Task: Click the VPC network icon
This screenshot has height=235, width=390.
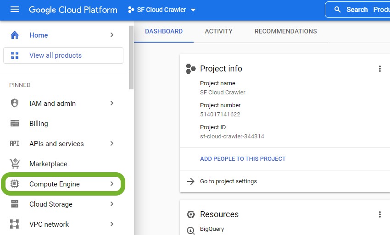Action: point(15,224)
